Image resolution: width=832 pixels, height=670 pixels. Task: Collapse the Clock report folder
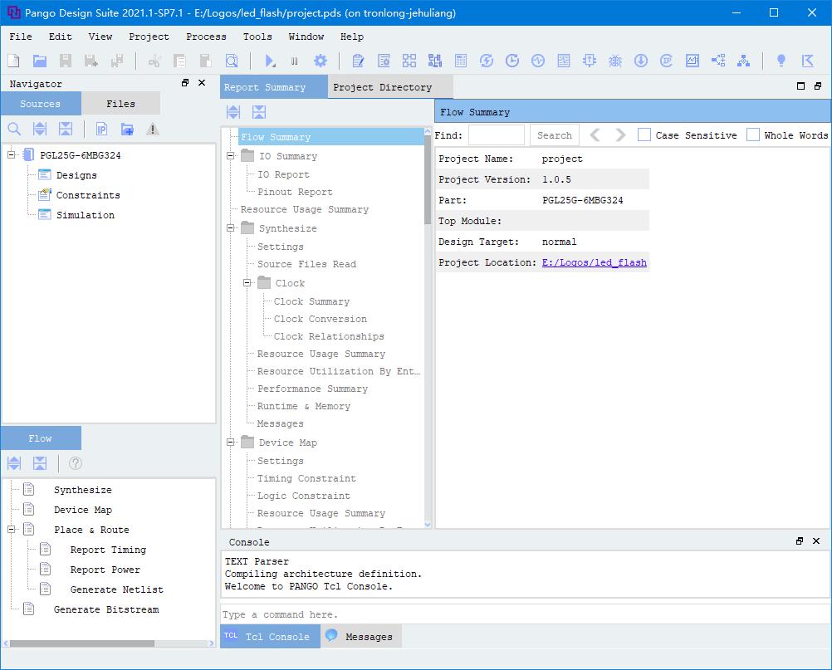tap(247, 283)
